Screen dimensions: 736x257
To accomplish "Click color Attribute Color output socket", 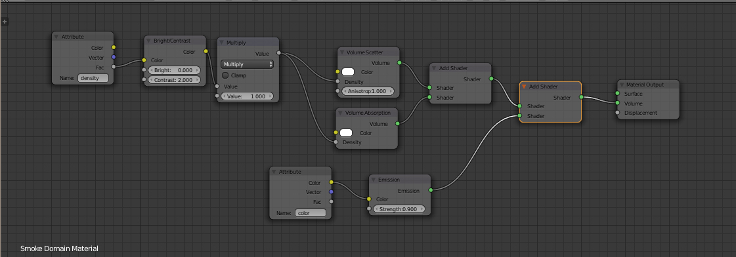I will coord(332,182).
